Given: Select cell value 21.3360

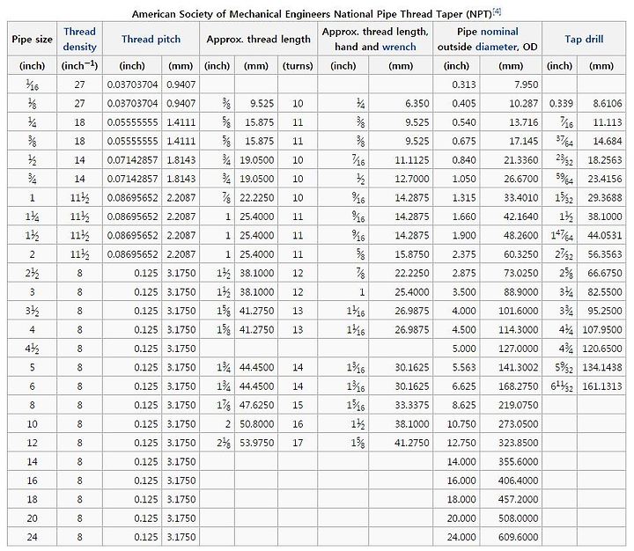Looking at the screenshot, I should pyautogui.click(x=520, y=160).
